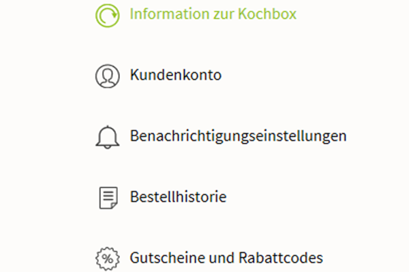Select the alarm bell outline symbol
The width and height of the screenshot is (409, 272).
[108, 137]
